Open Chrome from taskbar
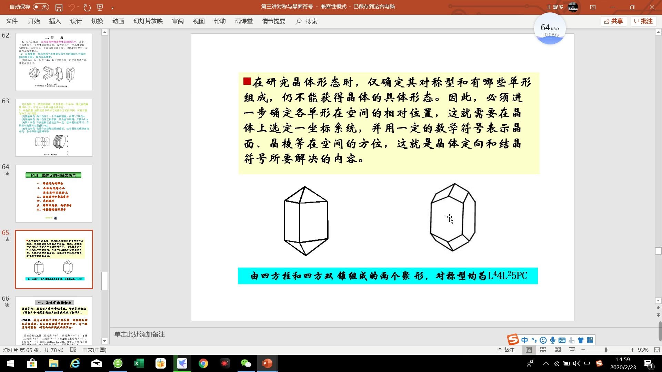 point(203,363)
